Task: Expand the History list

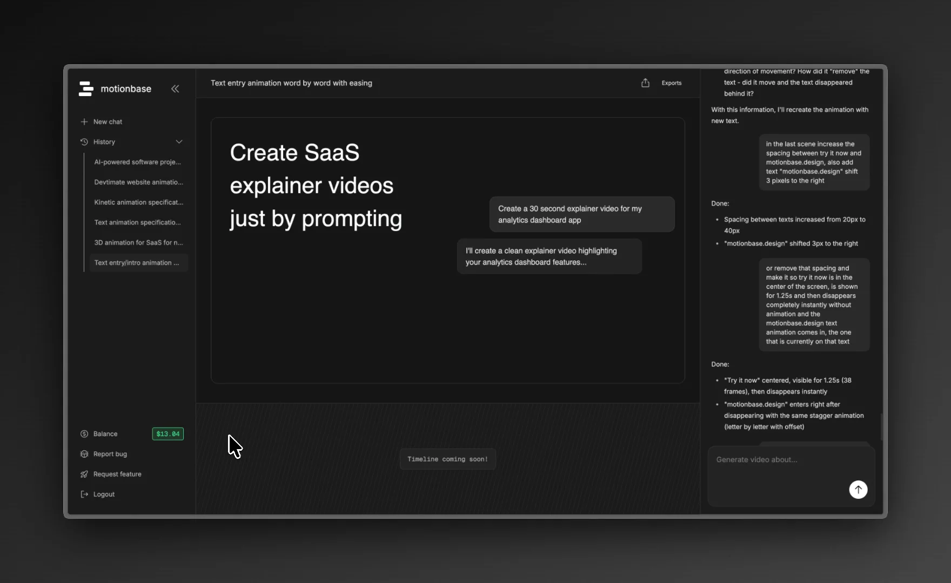Action: [x=179, y=141]
